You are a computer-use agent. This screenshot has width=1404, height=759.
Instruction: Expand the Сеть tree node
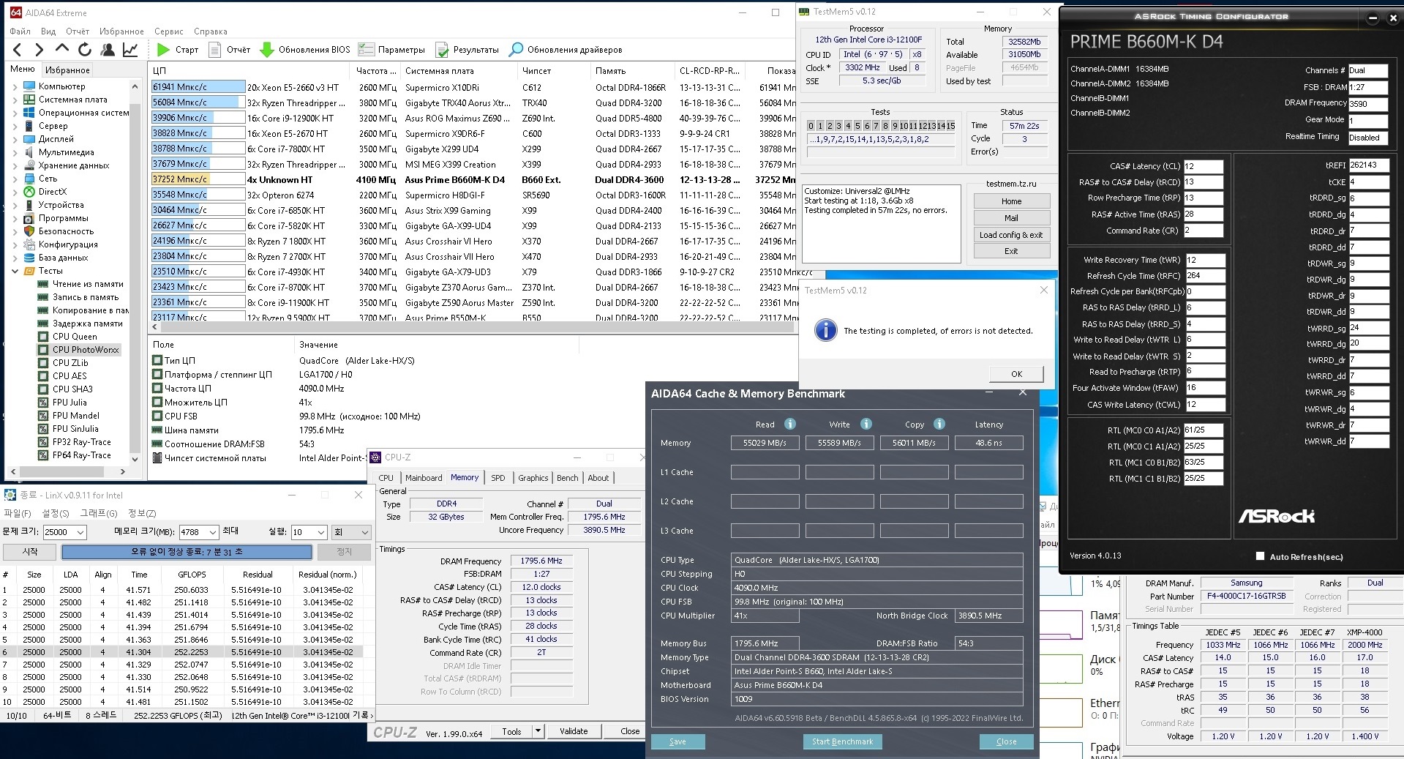(x=15, y=179)
